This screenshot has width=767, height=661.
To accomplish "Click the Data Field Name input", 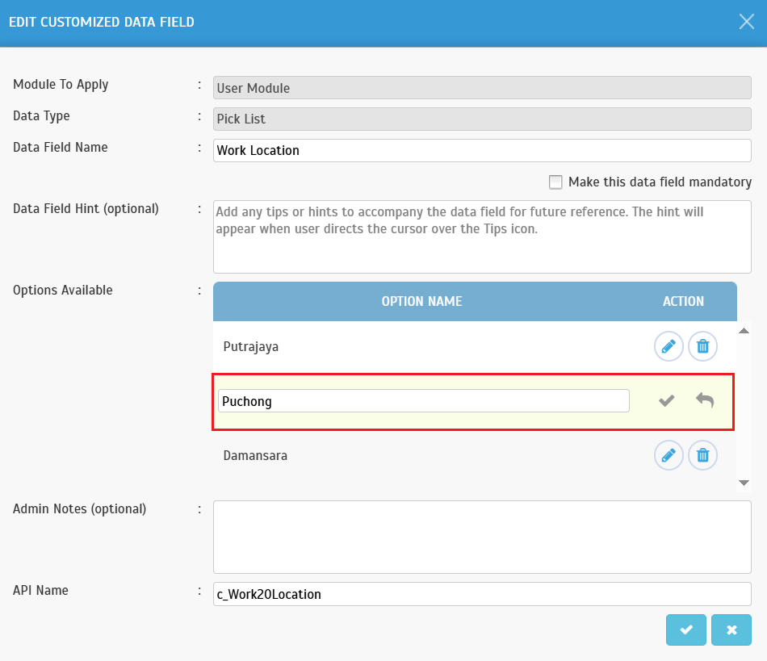I will pyautogui.click(x=482, y=151).
